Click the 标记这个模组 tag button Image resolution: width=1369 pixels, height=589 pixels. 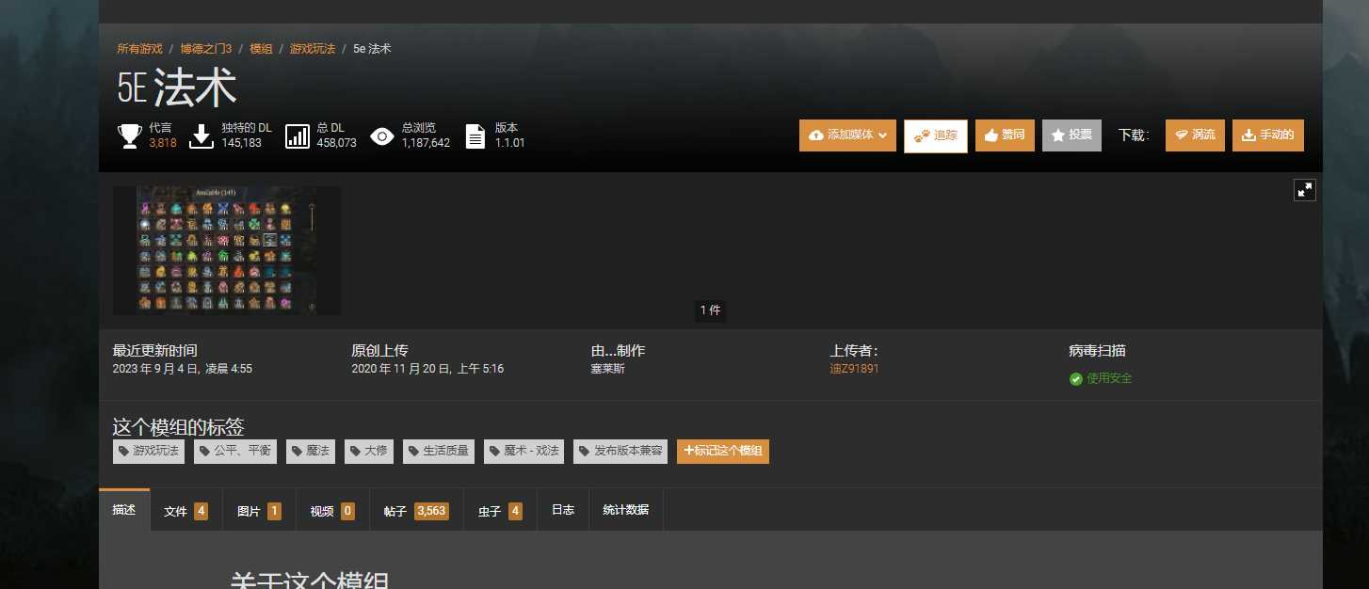(722, 452)
